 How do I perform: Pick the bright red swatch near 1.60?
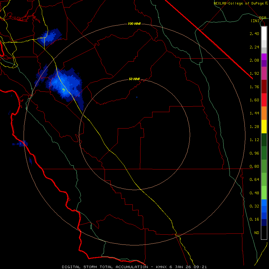[264, 100]
